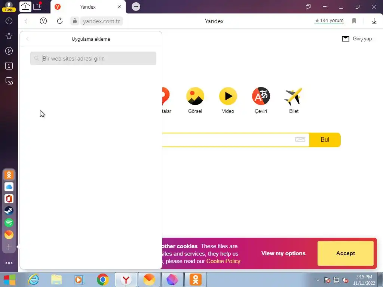This screenshot has width=383, height=287.
Task: Open the Cookie Policy link
Action: coord(223,261)
